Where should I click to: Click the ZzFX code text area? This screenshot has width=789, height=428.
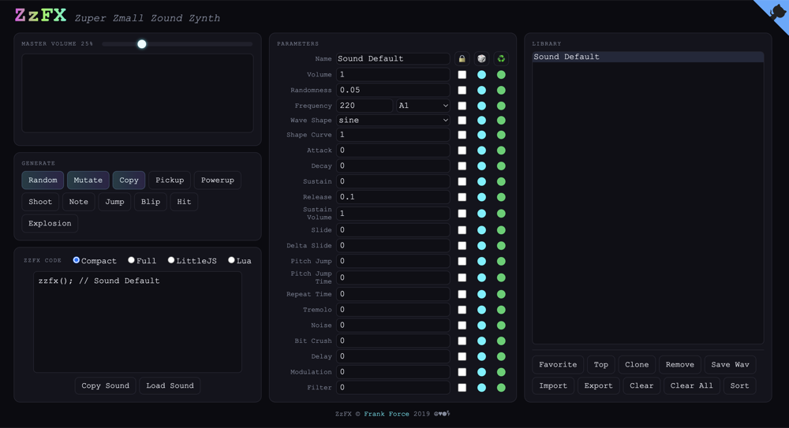tap(137, 322)
